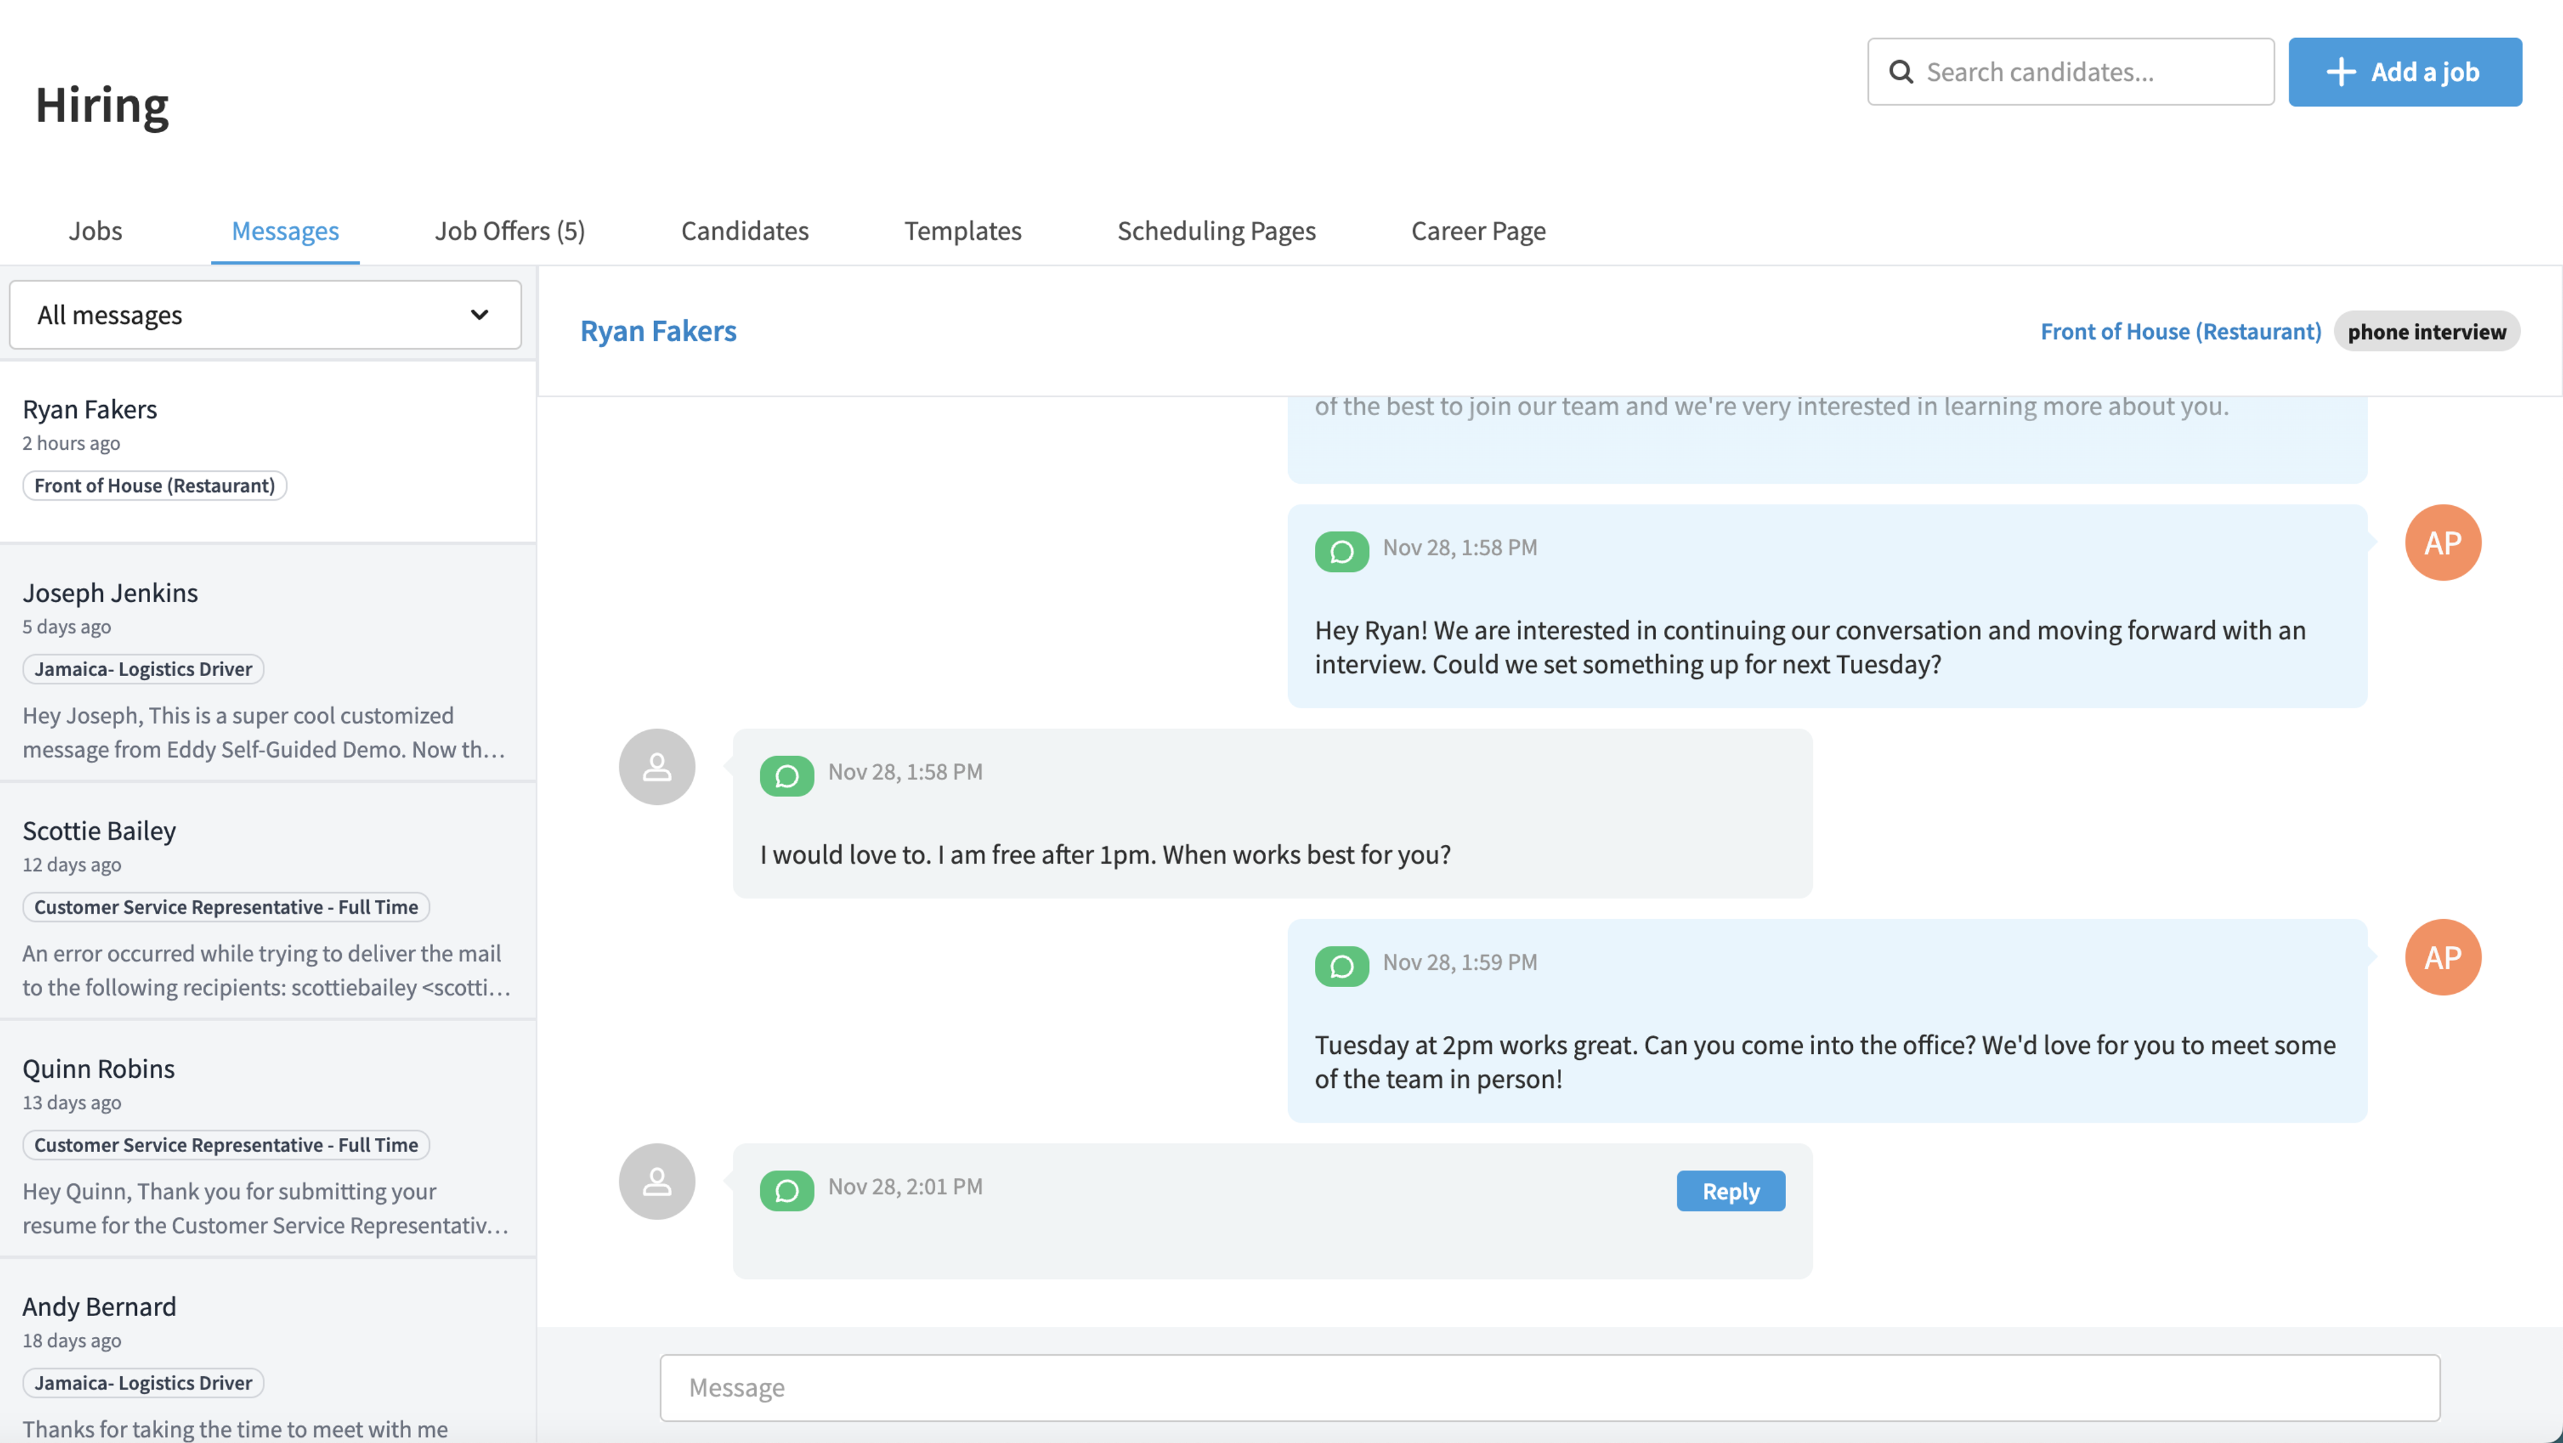Click the '2 hours ago' timestamp
The width and height of the screenshot is (2563, 1443).
coord(71,443)
